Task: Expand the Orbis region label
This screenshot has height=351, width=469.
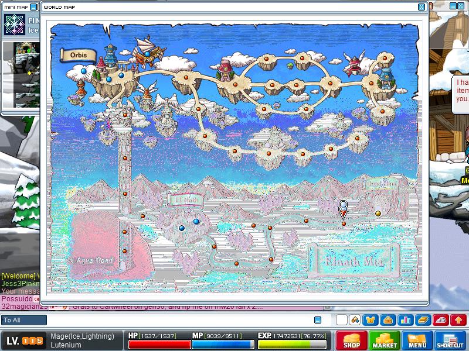Action: [78, 55]
